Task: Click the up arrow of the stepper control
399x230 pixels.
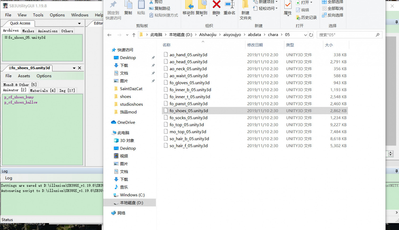Action: pos(390,152)
